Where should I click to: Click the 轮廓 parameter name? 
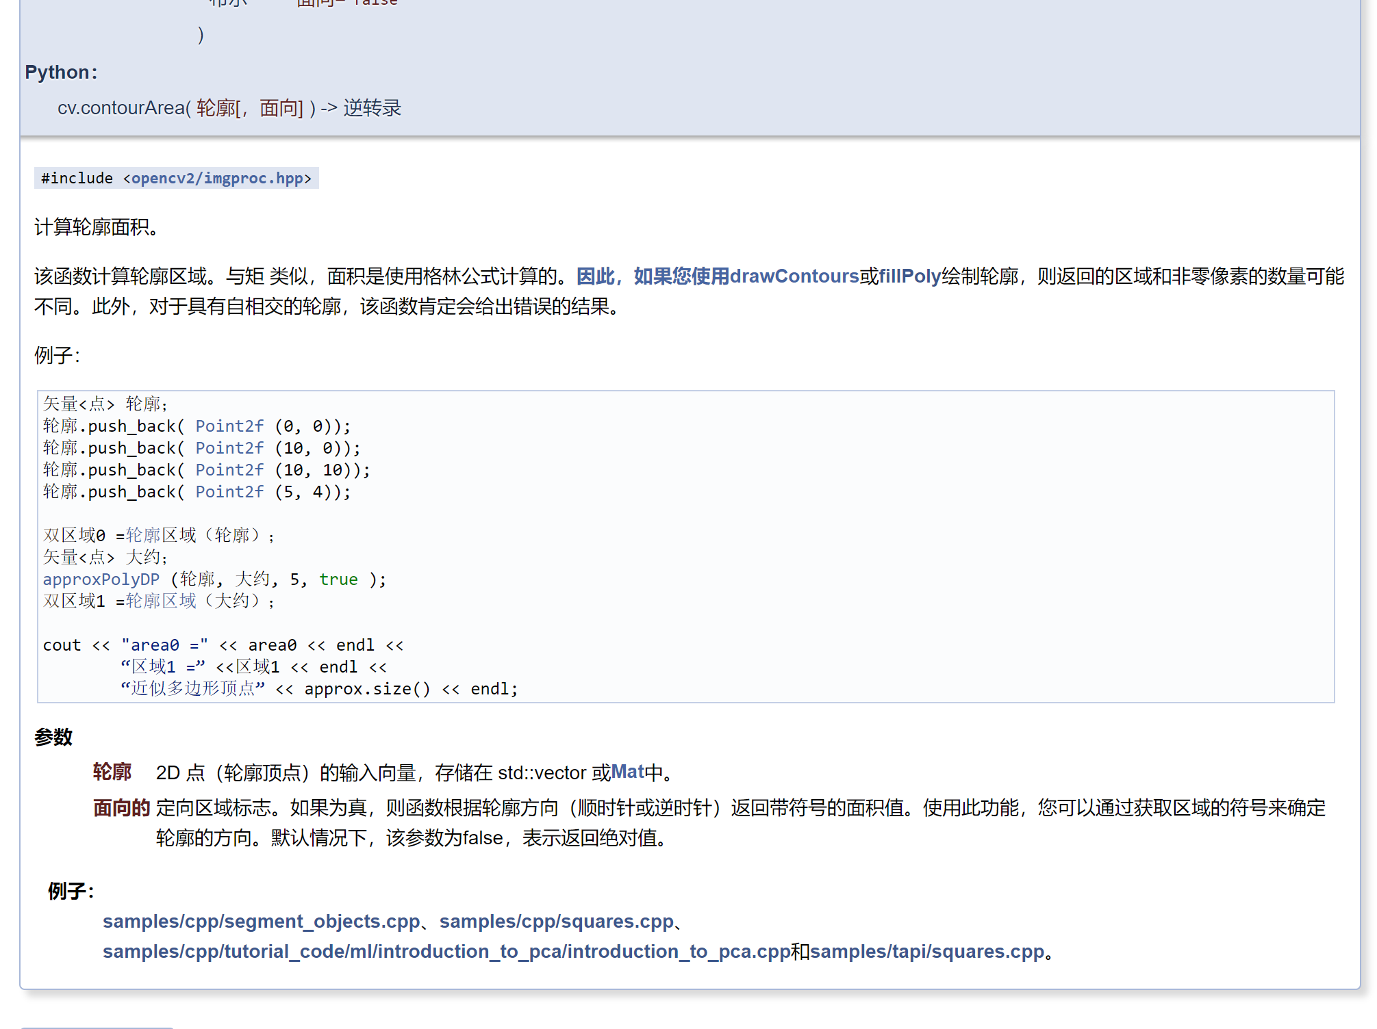(112, 772)
